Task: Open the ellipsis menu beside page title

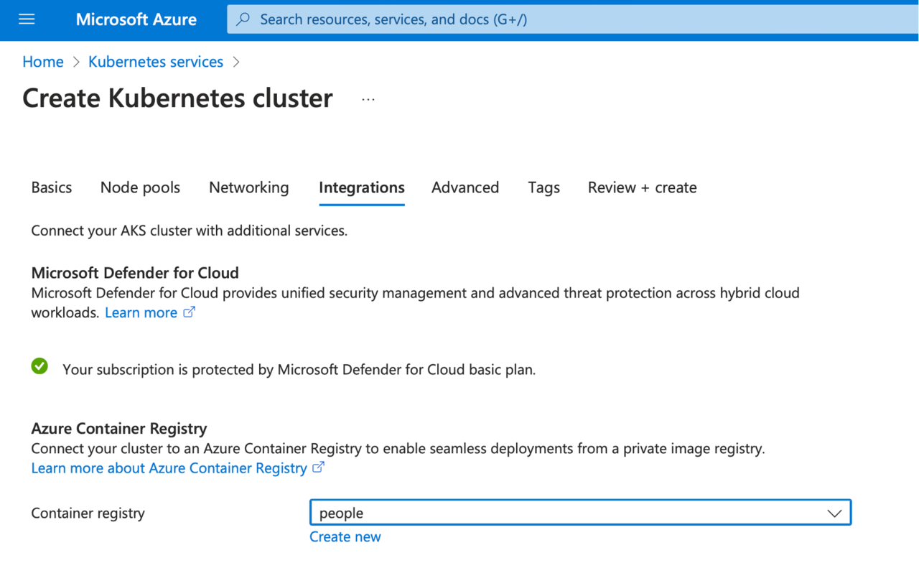Action: coord(368,99)
